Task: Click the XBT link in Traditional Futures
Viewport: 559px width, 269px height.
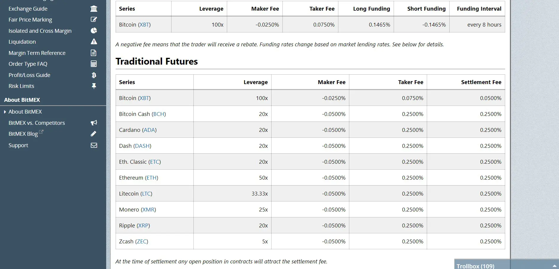Action: pyautogui.click(x=144, y=98)
